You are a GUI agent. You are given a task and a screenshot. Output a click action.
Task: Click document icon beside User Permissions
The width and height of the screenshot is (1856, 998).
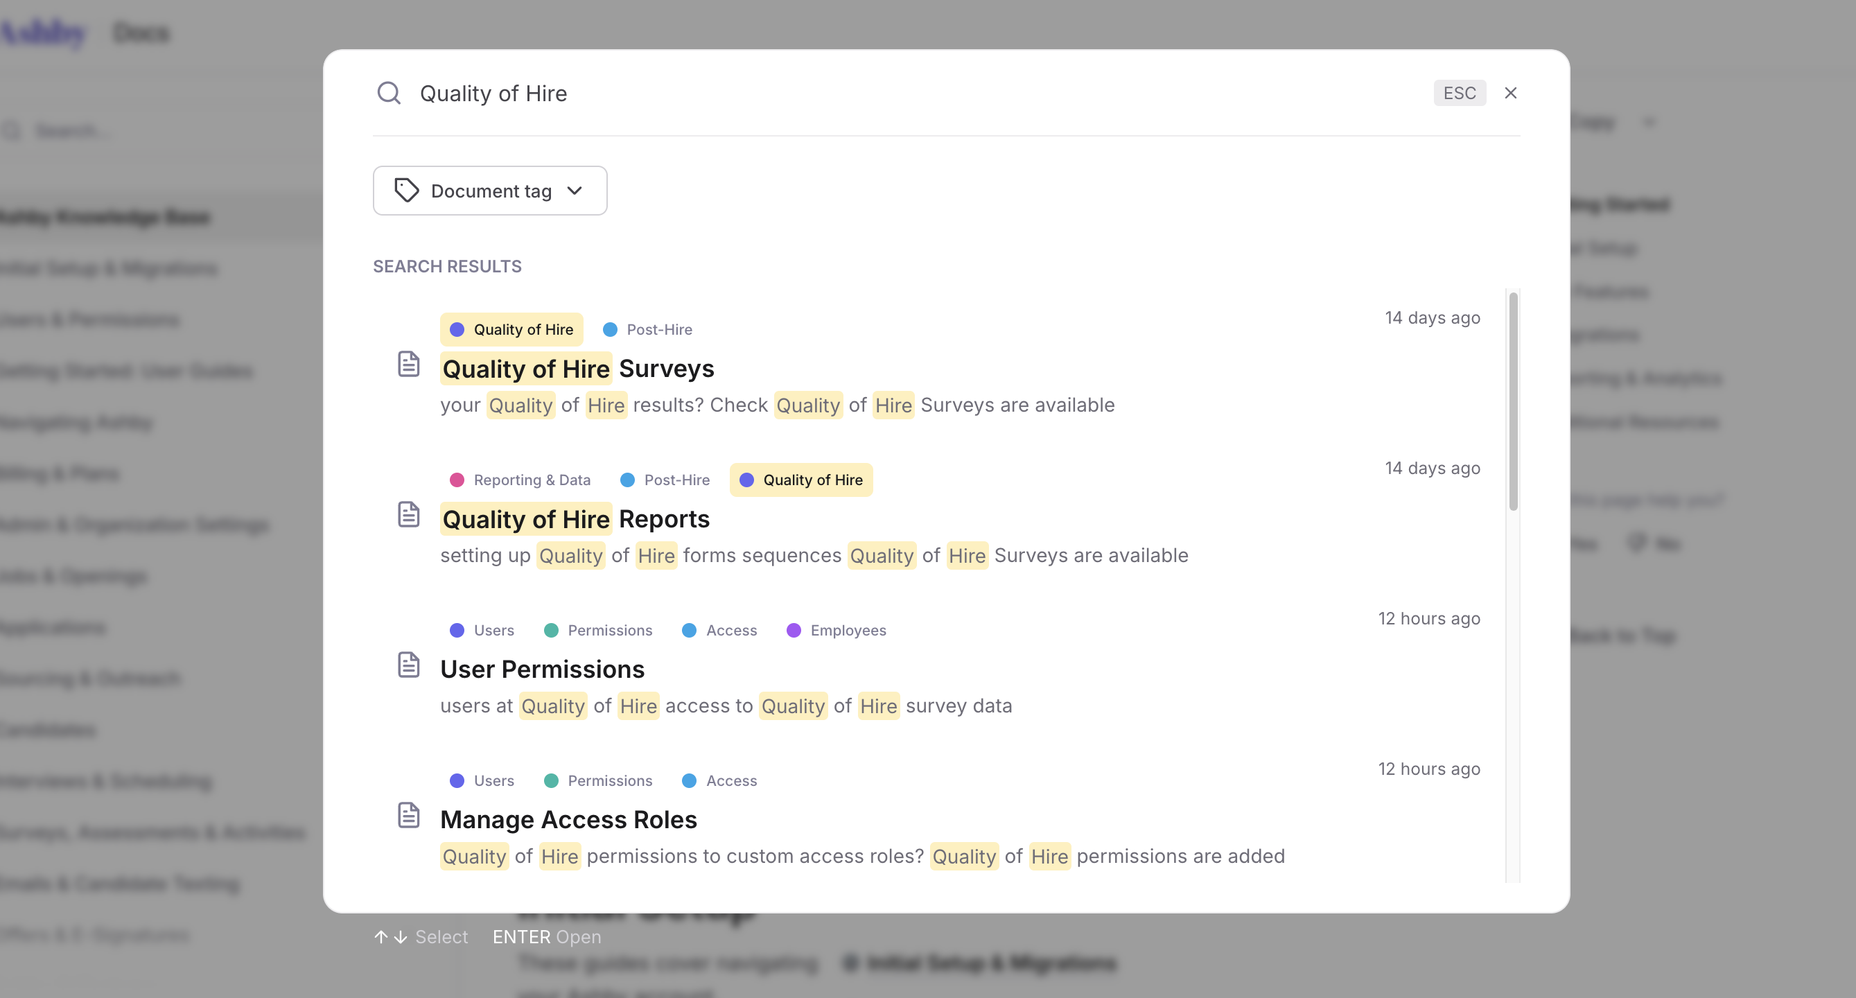click(408, 665)
